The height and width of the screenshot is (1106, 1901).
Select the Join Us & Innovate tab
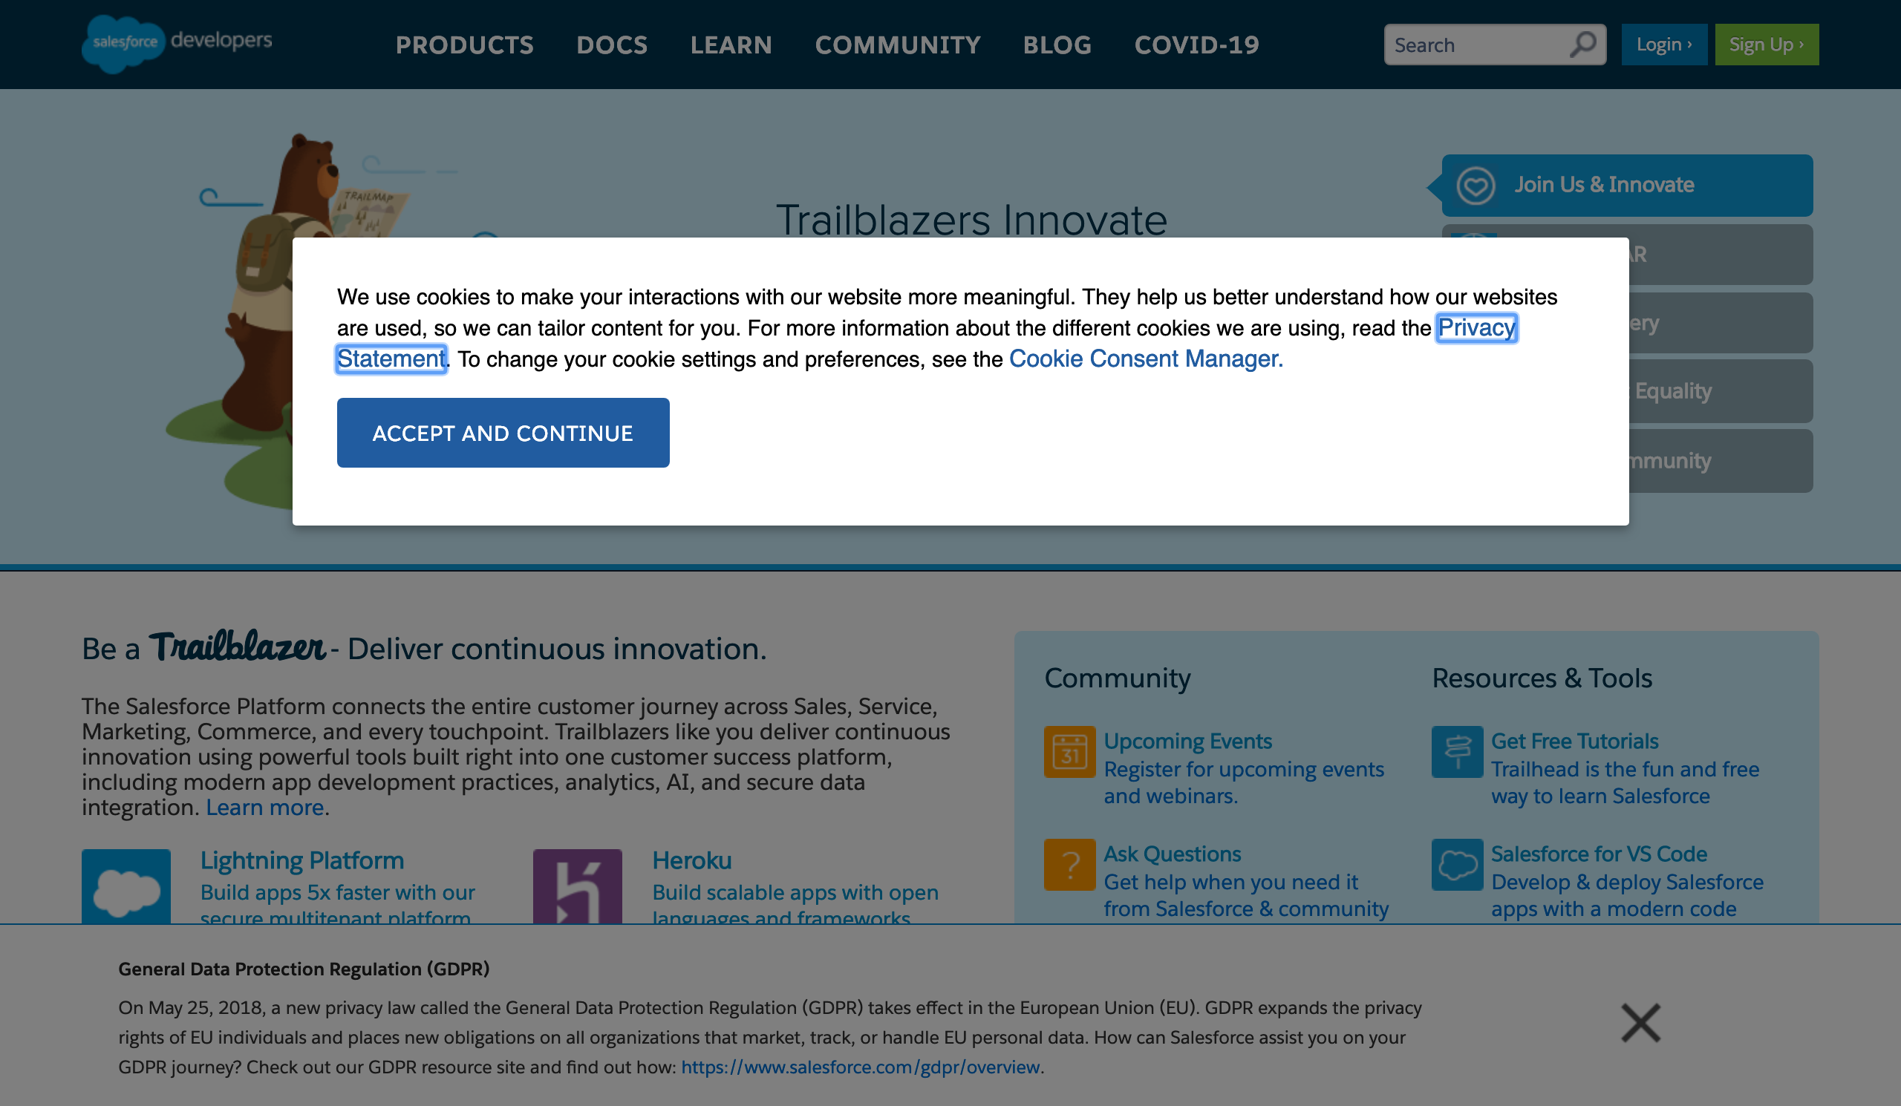(x=1627, y=185)
